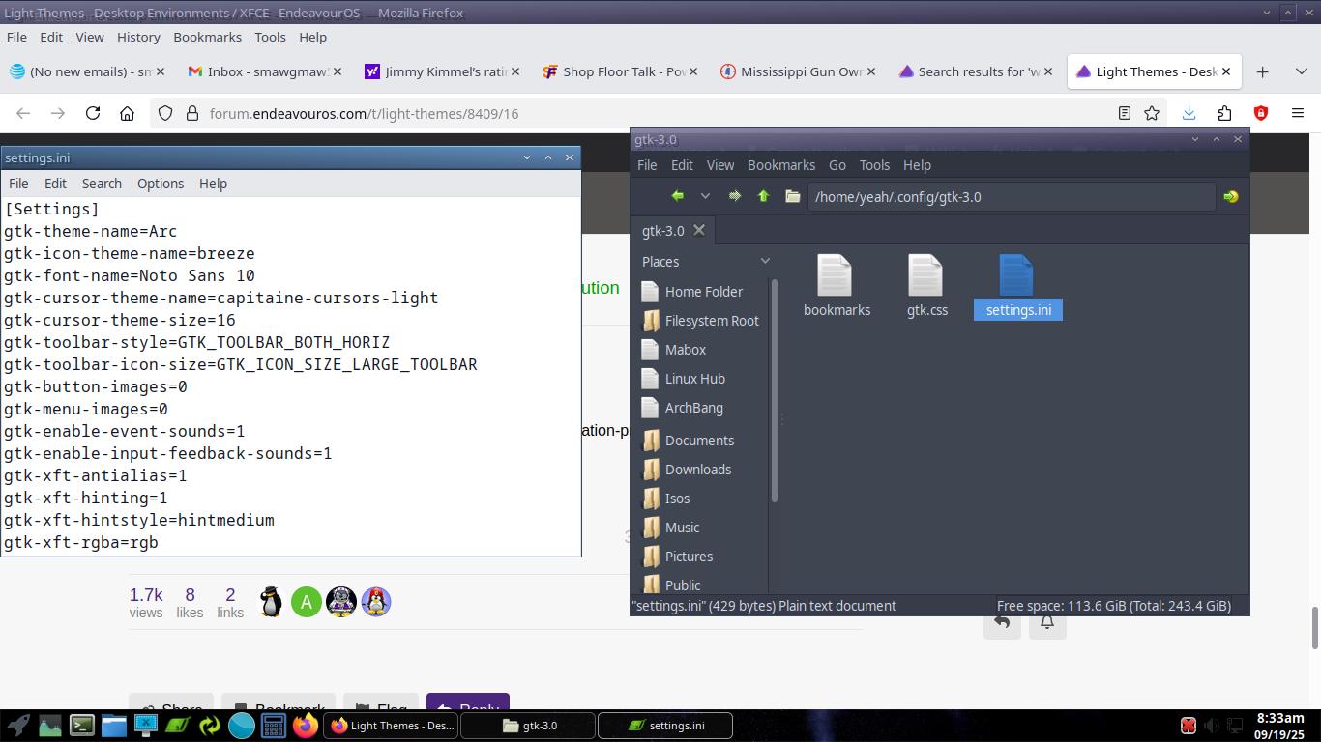Image resolution: width=1321 pixels, height=742 pixels.
Task: Click the file manager path field
Action: pyautogui.click(x=1011, y=196)
